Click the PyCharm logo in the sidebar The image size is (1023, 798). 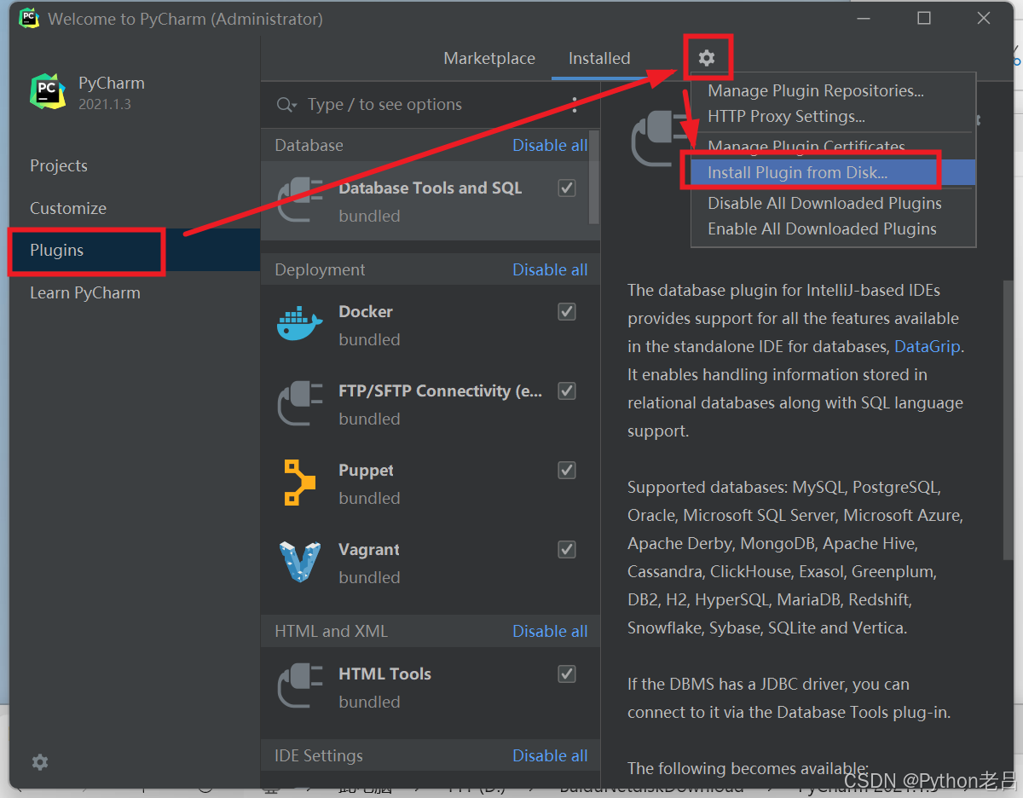[48, 91]
